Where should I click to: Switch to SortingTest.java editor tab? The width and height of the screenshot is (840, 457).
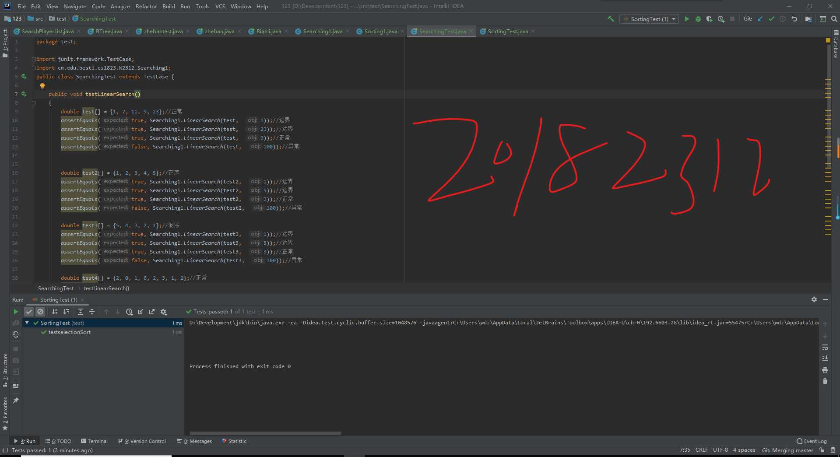[507, 31]
